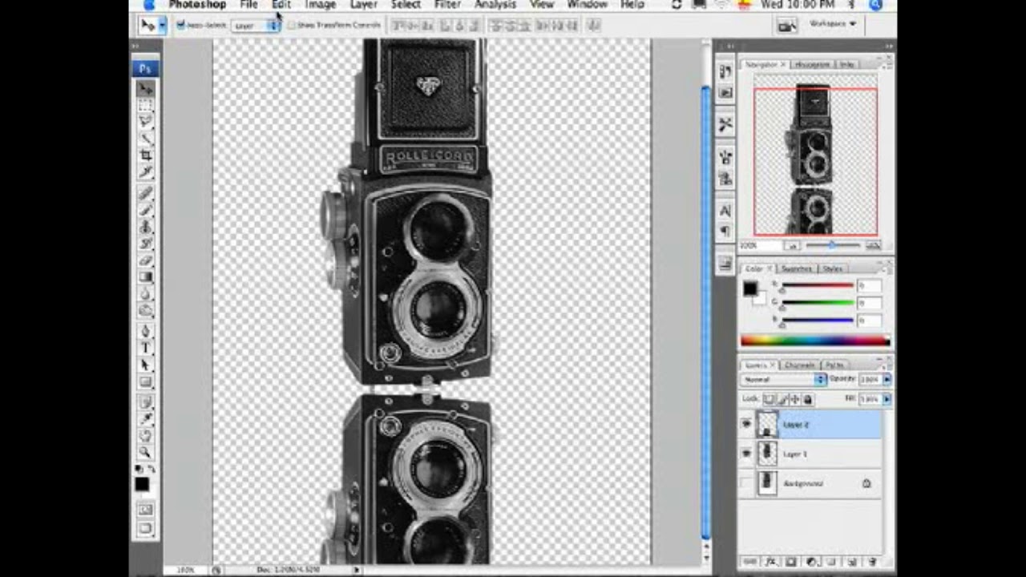The image size is (1026, 577).
Task: Delete layer with the trash icon
Action: pyautogui.click(x=871, y=563)
